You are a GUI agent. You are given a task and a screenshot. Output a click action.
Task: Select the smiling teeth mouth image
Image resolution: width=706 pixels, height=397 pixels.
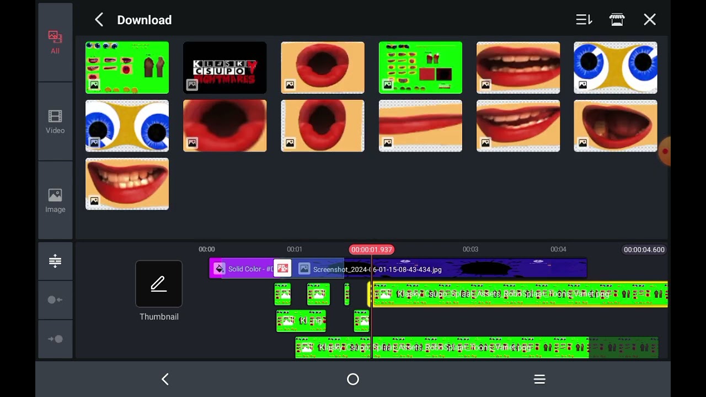(x=127, y=184)
